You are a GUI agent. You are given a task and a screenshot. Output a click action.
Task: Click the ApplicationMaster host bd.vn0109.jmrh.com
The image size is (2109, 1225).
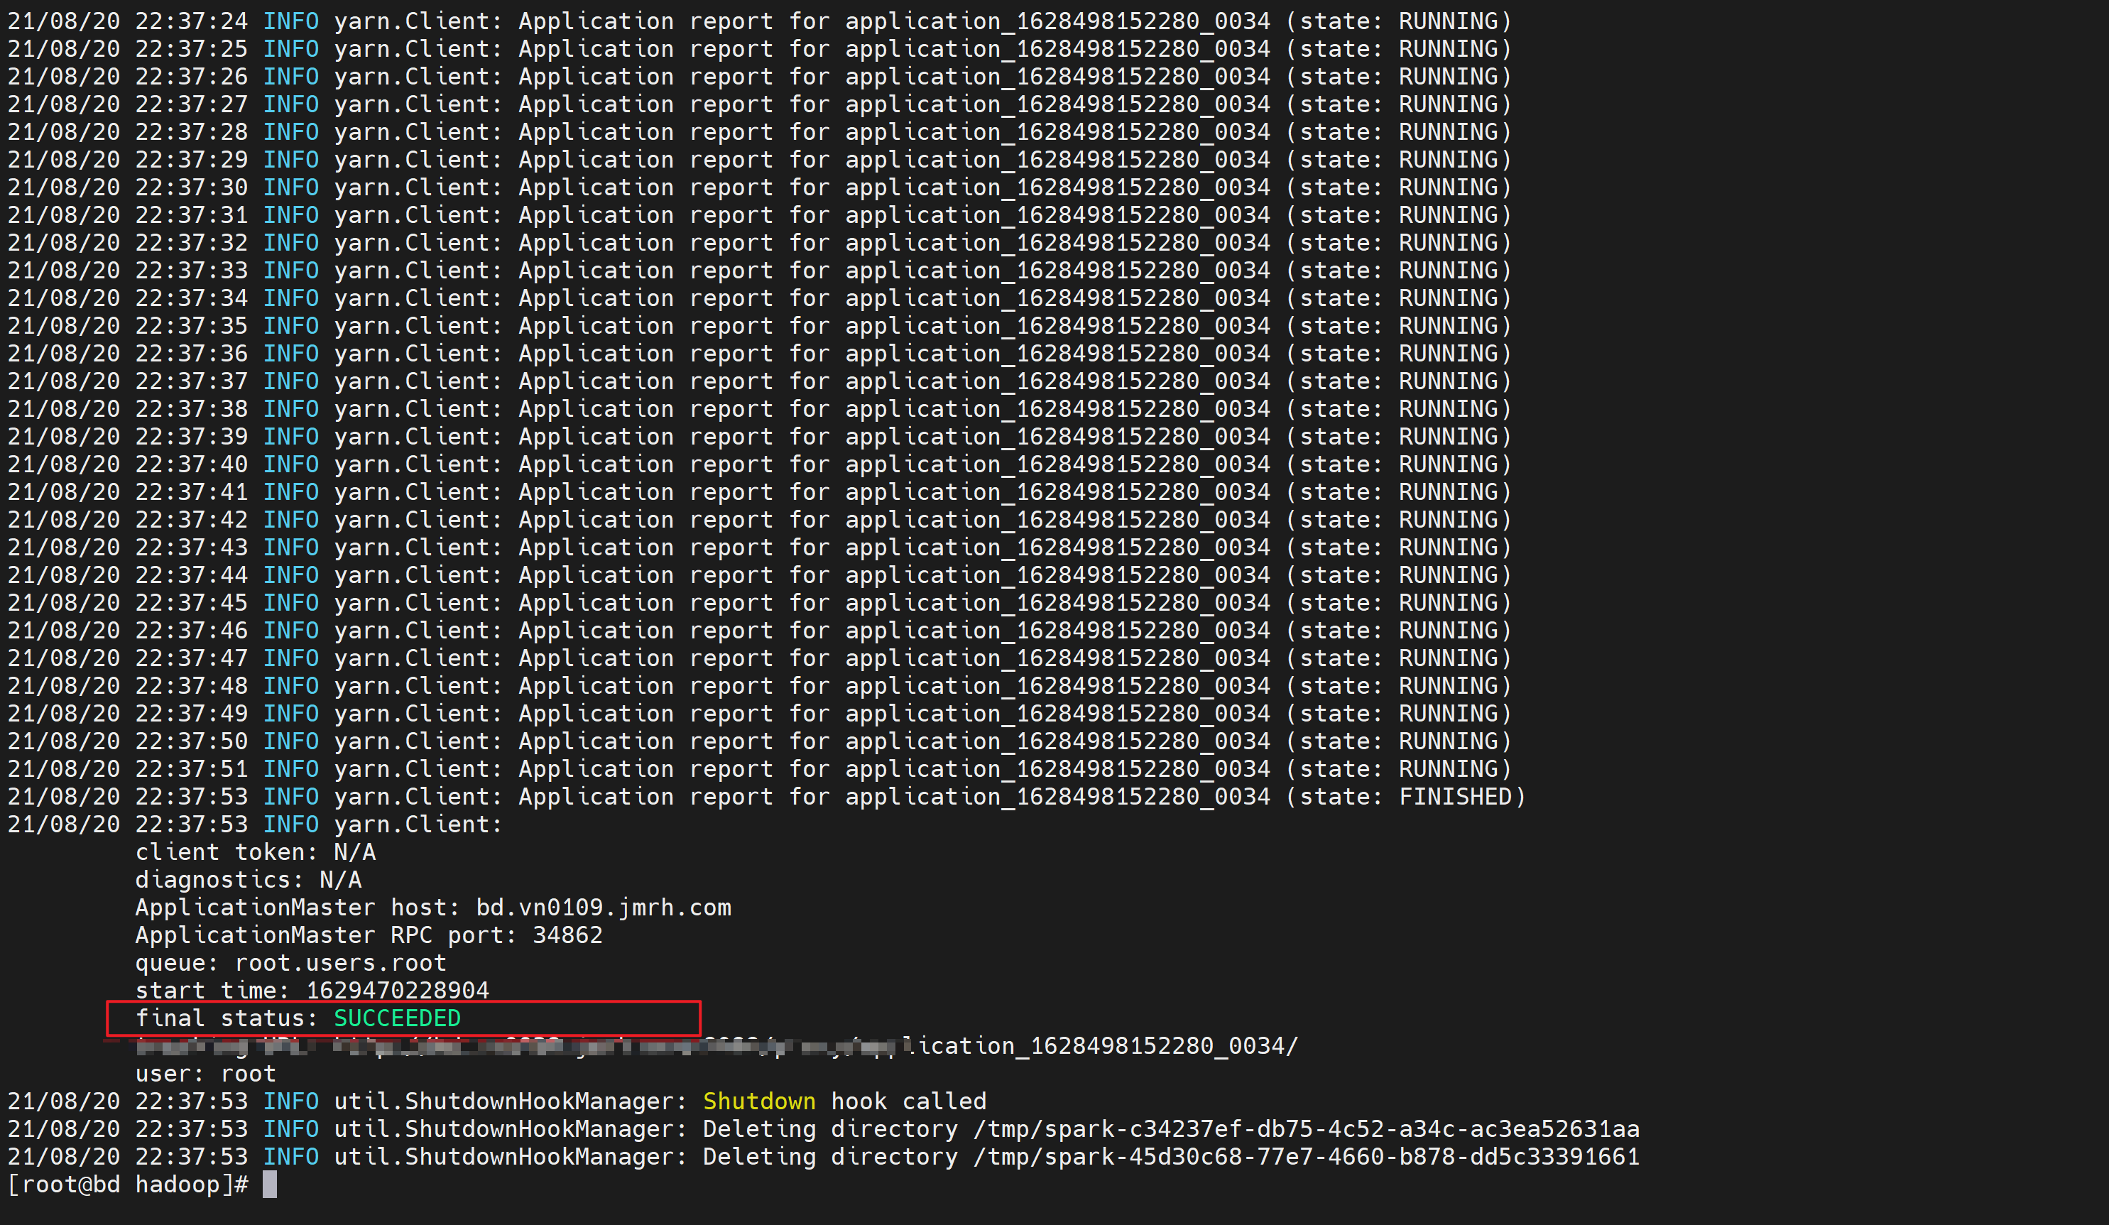point(603,907)
